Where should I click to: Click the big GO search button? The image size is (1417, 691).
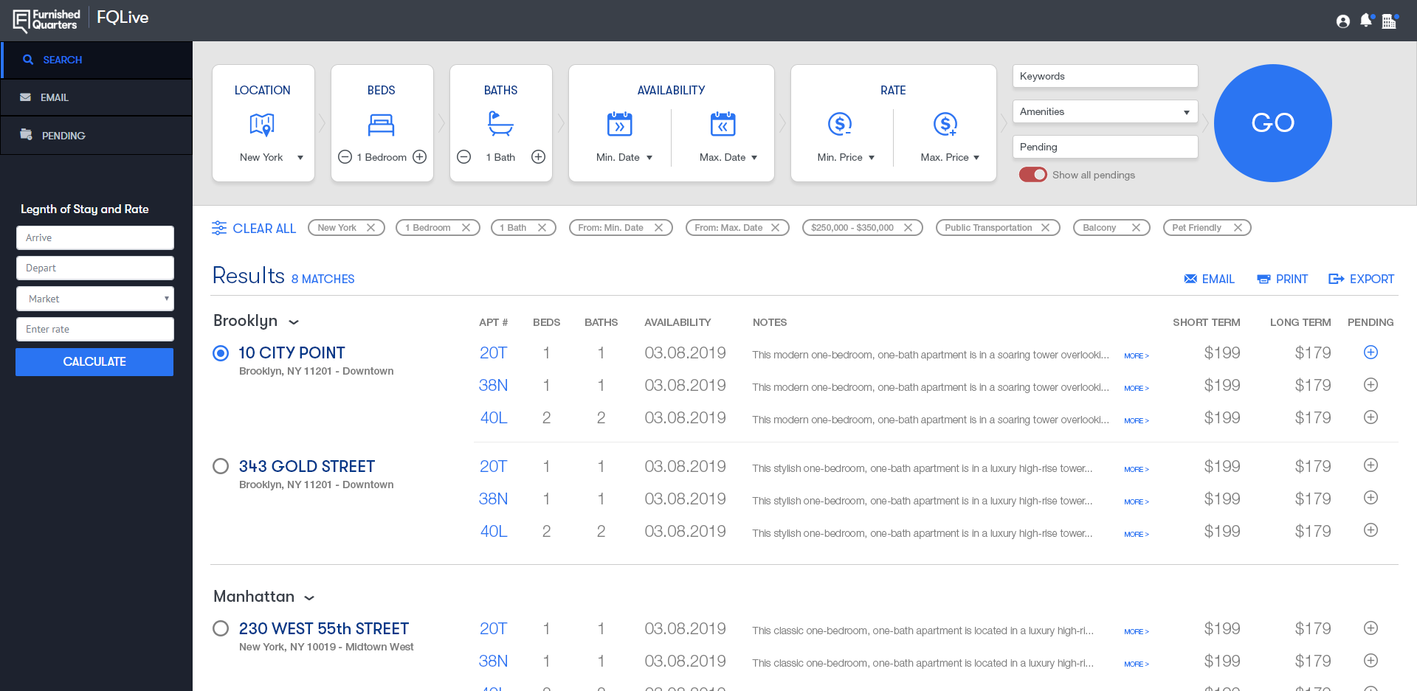[1273, 123]
